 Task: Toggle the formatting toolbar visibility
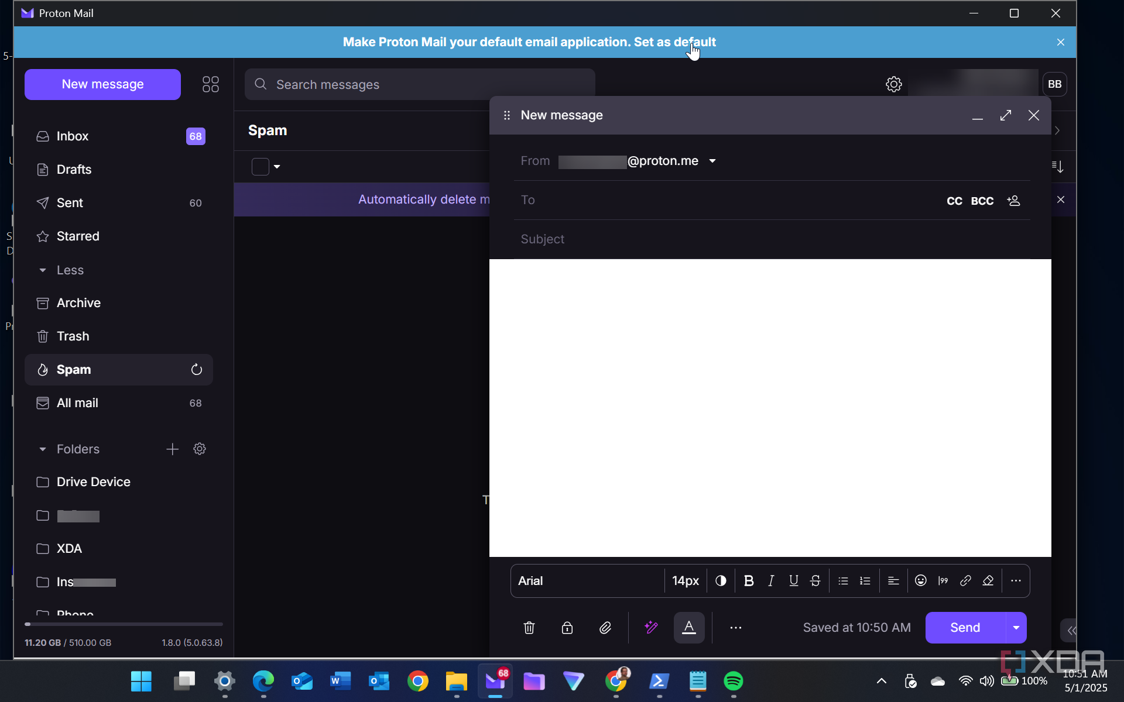tap(689, 628)
